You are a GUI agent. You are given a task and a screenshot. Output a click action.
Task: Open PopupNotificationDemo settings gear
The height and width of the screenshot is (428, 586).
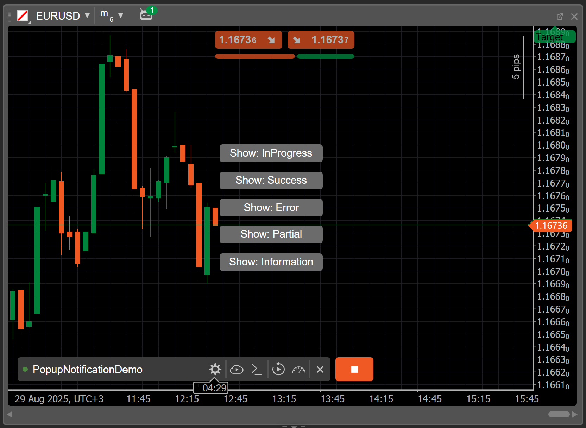[215, 369]
